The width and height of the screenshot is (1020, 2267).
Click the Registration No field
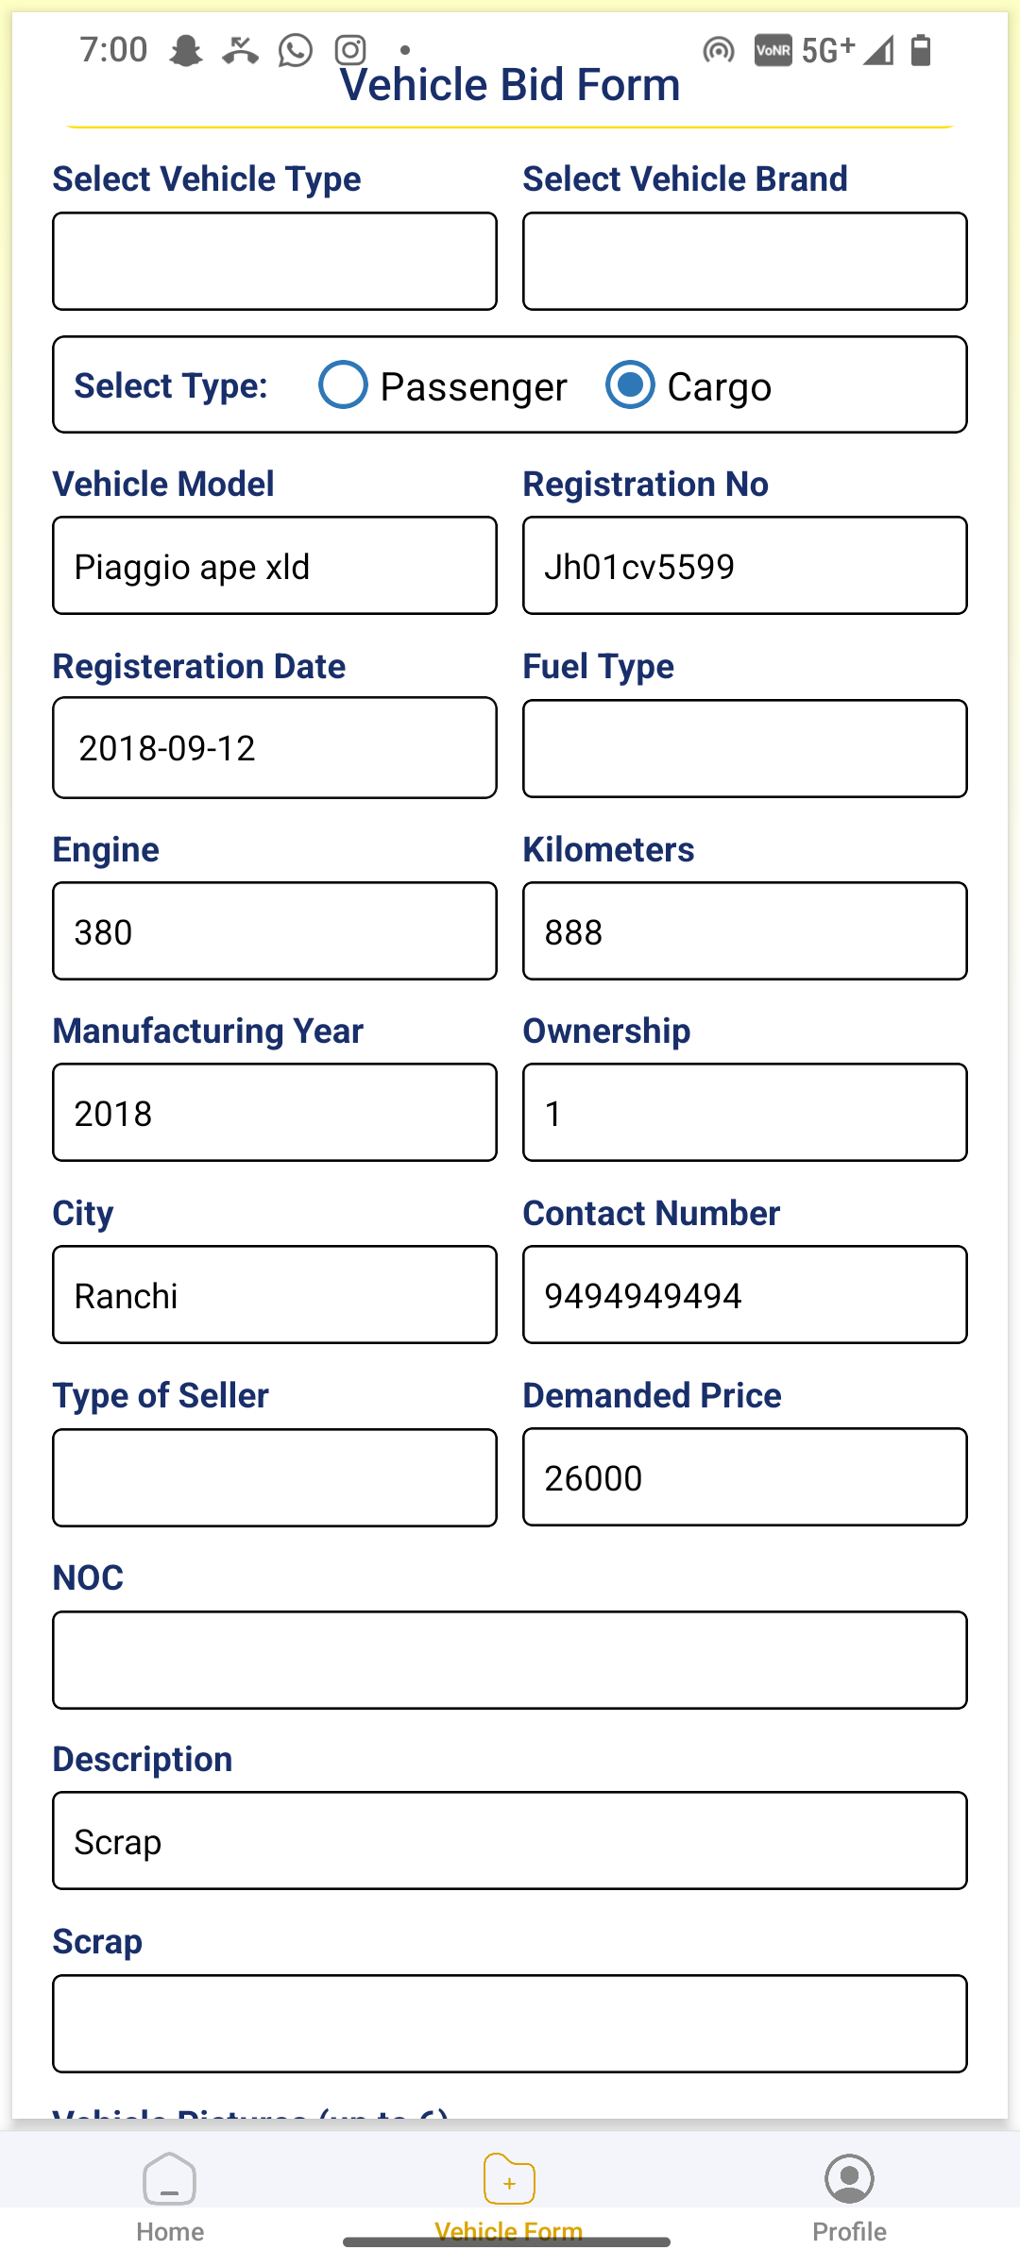tap(745, 566)
